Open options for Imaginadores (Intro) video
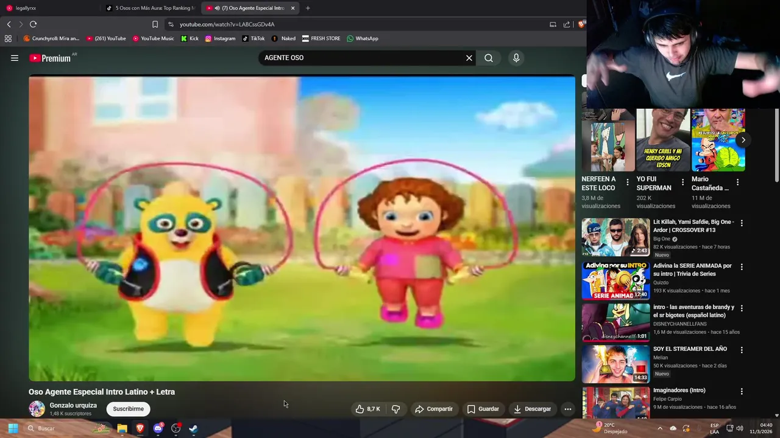780x438 pixels. (742, 391)
